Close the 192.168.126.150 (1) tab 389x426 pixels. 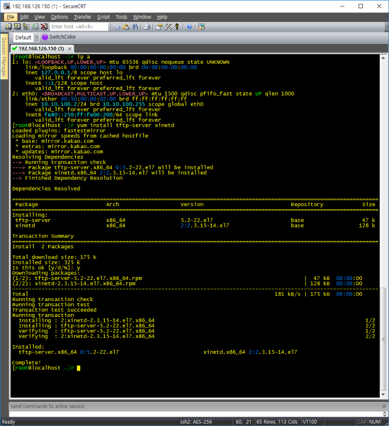(70, 49)
